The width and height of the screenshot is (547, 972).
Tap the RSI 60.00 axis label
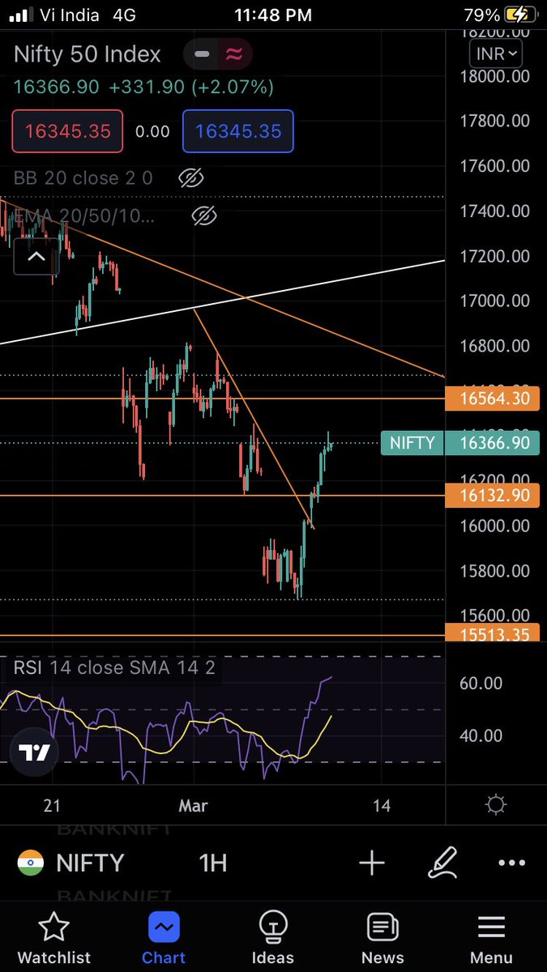tap(481, 683)
